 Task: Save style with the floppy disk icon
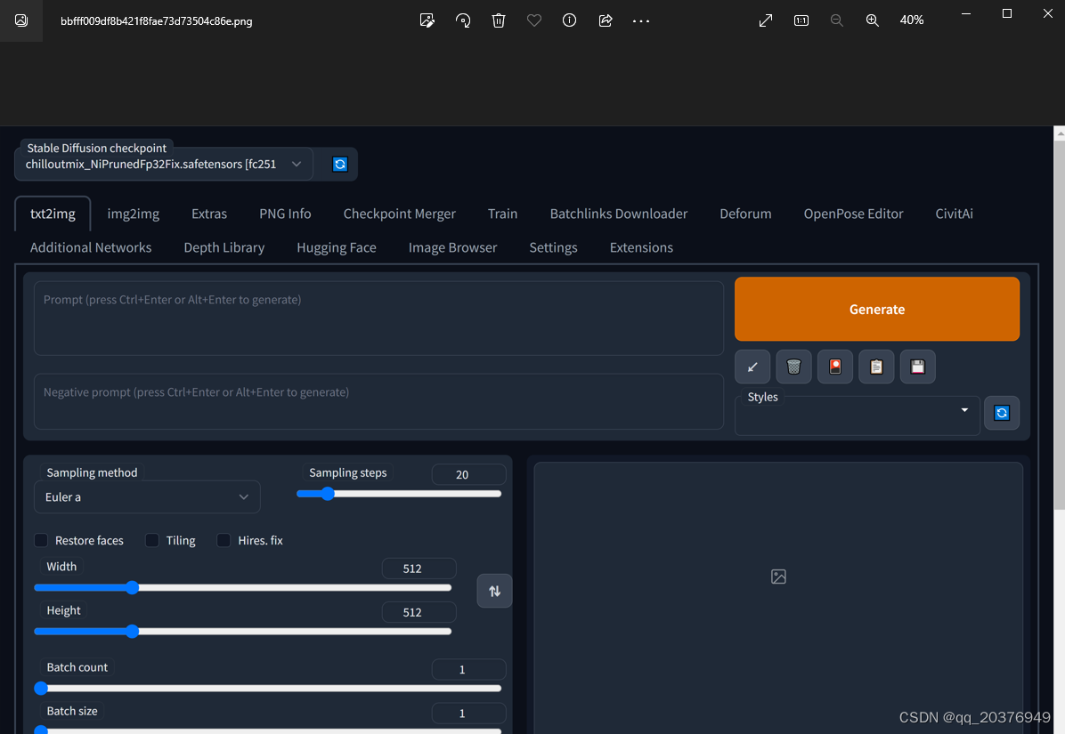(917, 367)
